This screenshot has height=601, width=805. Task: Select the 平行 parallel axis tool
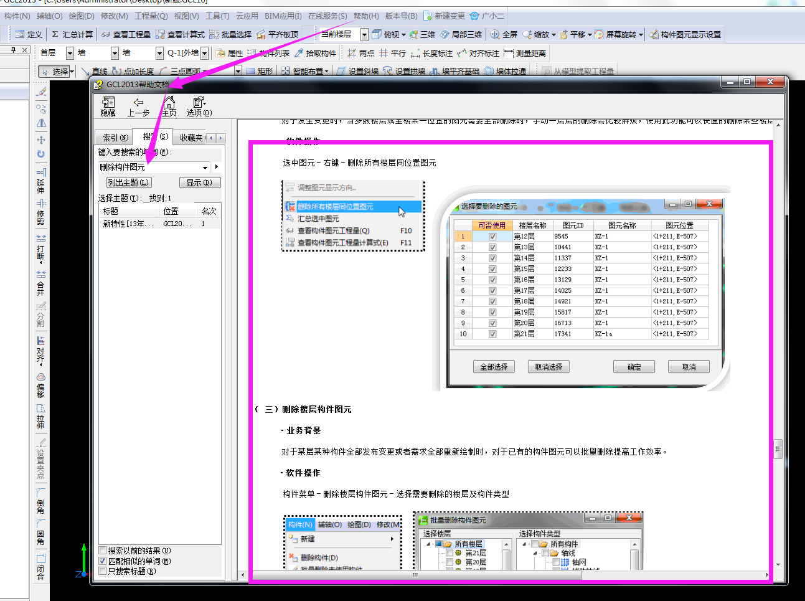coord(392,53)
